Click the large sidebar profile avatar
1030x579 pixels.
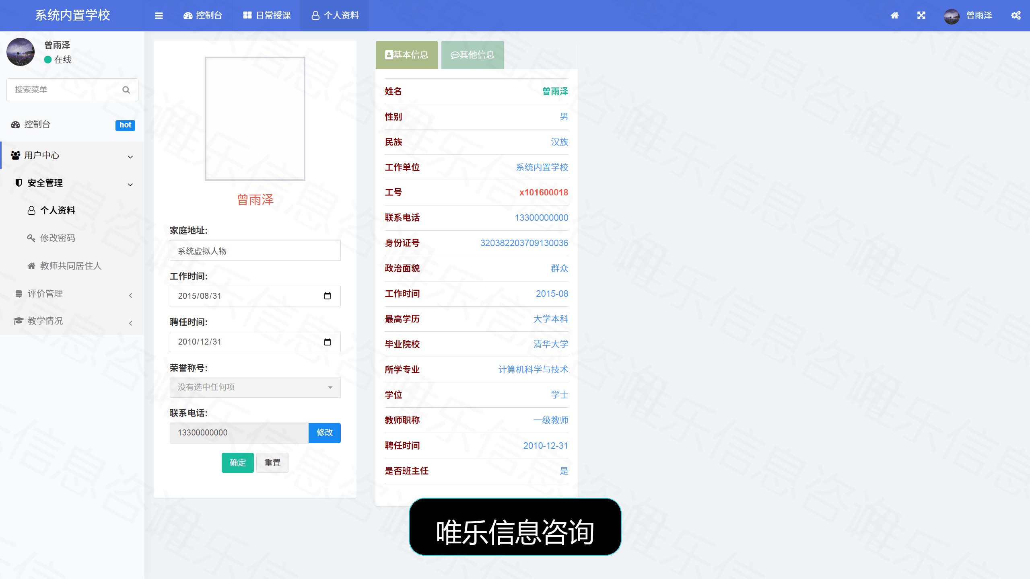pyautogui.click(x=21, y=52)
